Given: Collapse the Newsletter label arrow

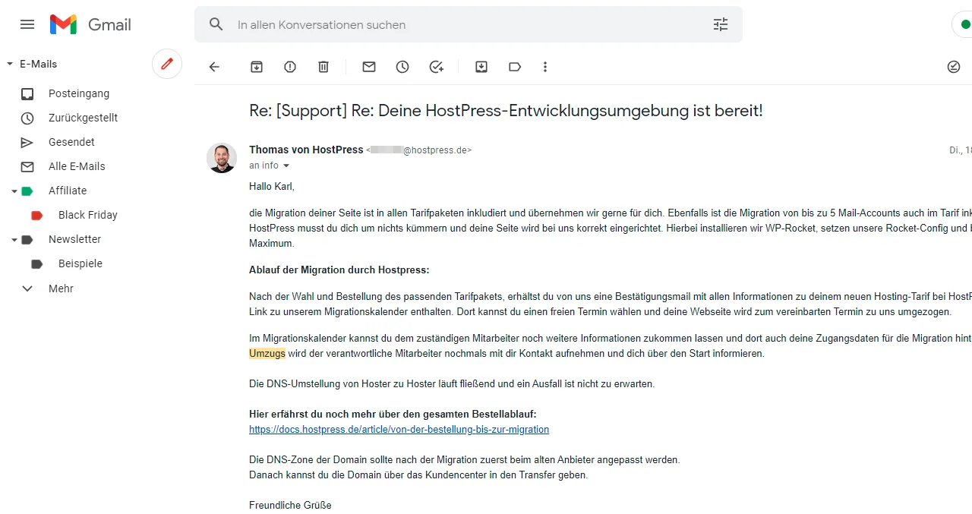Looking at the screenshot, I should pyautogui.click(x=14, y=240).
